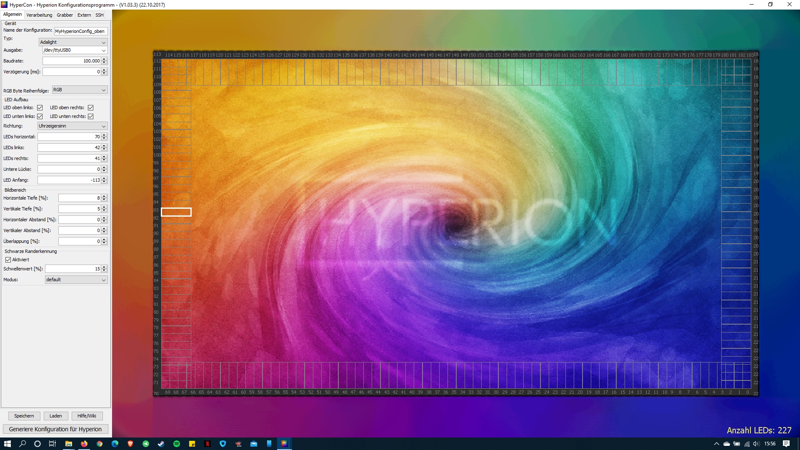Switch to the Grabber tab
800x450 pixels.
point(65,15)
